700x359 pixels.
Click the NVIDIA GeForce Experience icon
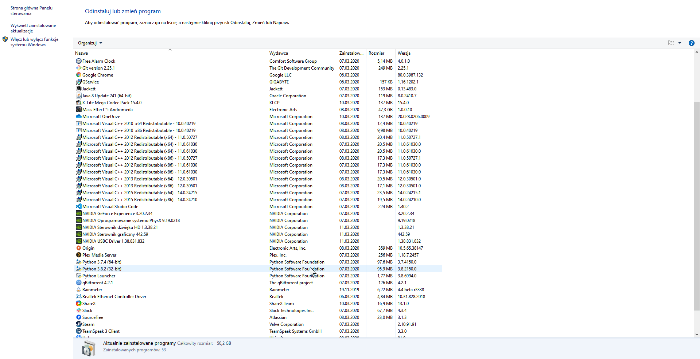point(78,214)
